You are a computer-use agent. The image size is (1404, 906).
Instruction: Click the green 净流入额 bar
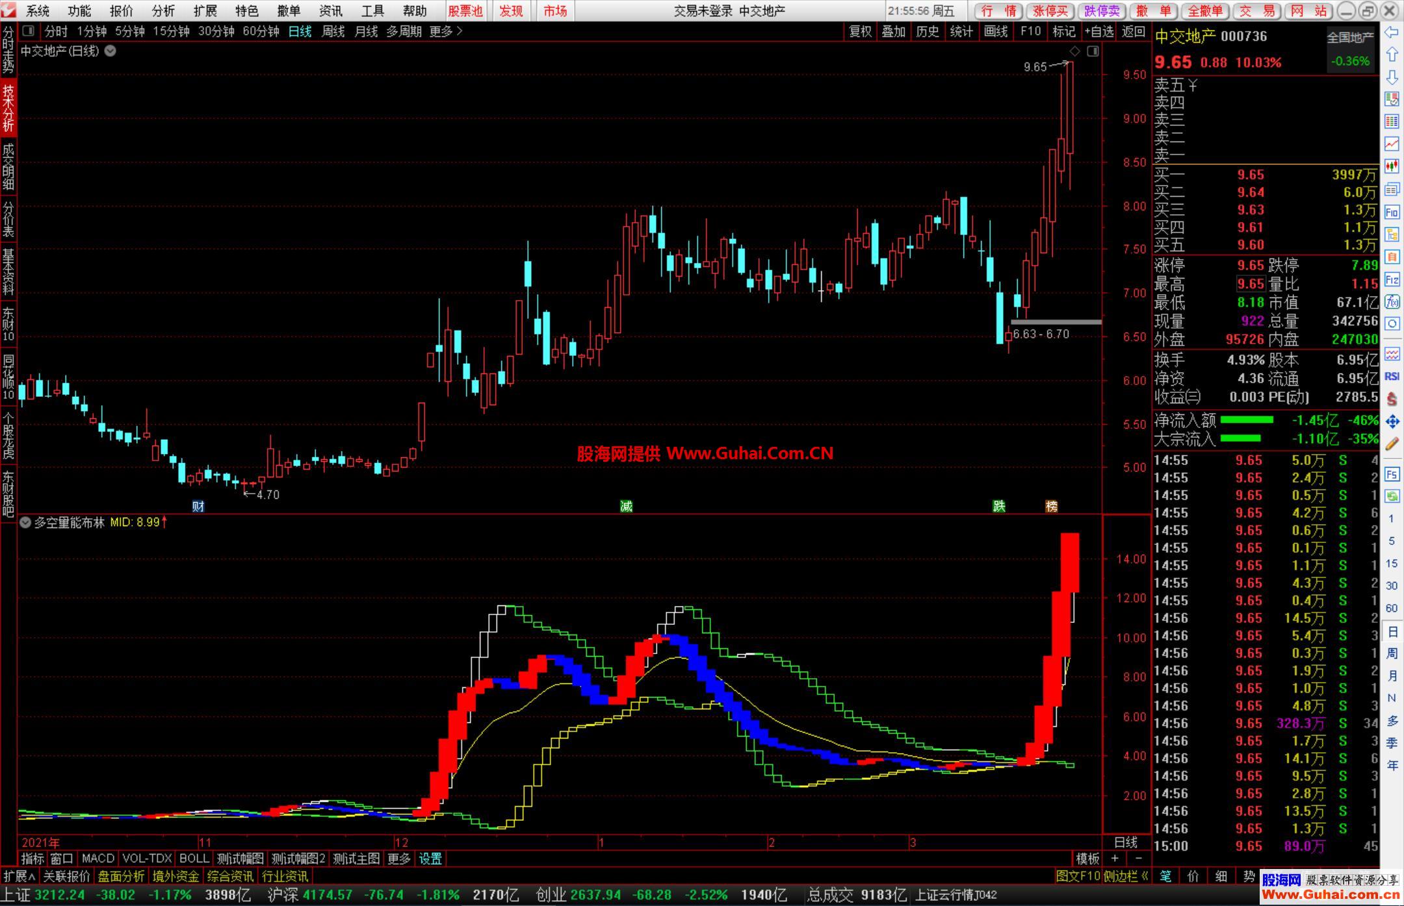point(1247,420)
